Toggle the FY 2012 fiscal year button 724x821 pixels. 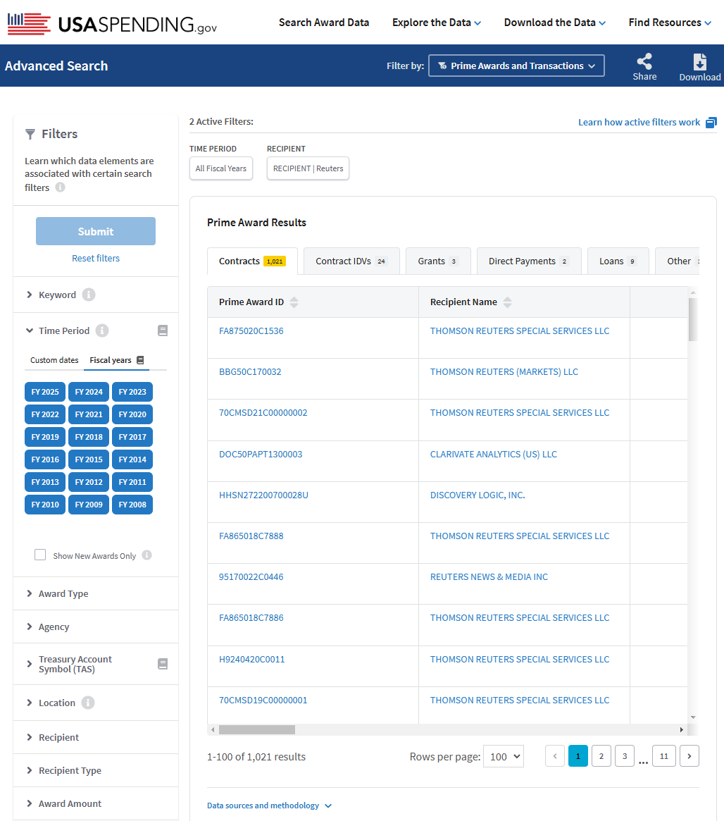89,482
